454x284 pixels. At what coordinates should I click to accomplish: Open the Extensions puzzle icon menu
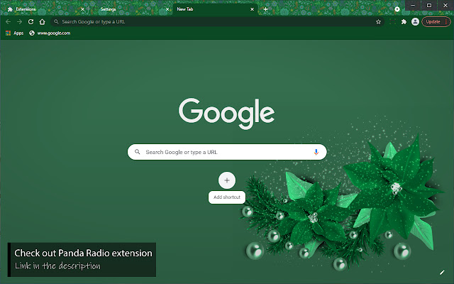(404, 22)
